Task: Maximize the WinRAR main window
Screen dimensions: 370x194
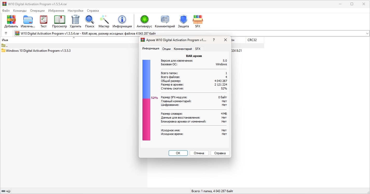Action: (x=352, y=4)
